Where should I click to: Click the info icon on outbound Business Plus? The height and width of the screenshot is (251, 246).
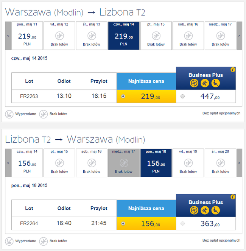tap(233, 70)
